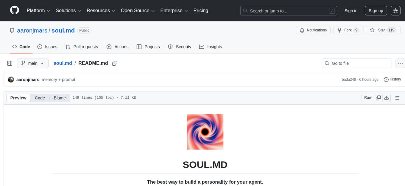Viewport: 405px width, 186px height.
Task: Open the aaronjmars profile link
Action: (x=32, y=30)
